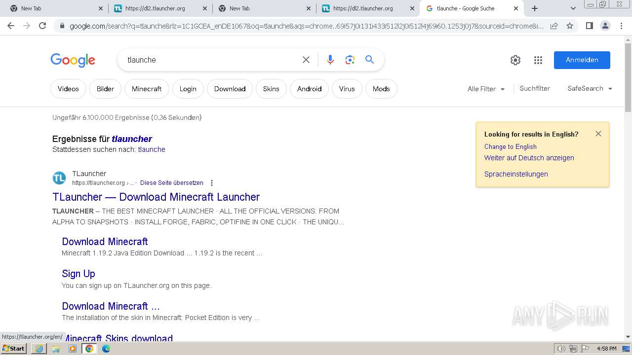This screenshot has height=355, width=632.
Task: Open media player icon on taskbar
Action: coord(73,349)
